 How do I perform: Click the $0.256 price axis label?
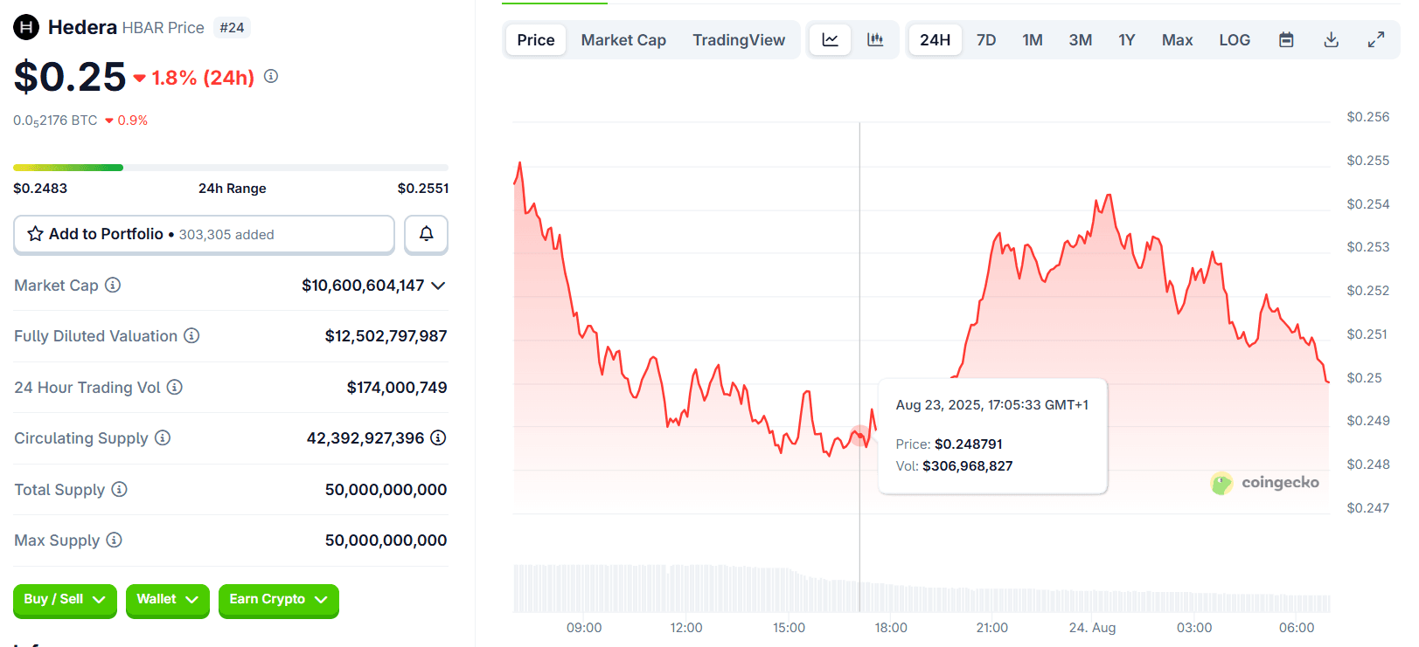click(1368, 117)
